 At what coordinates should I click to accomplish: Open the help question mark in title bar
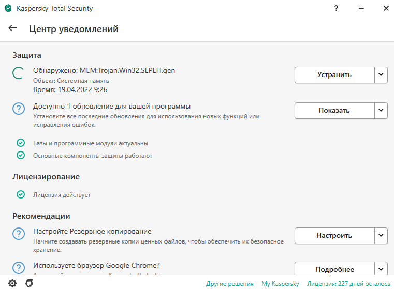coord(337,9)
